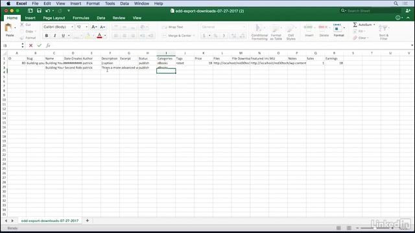Switch to the View ribbon tab
This screenshot has width=415, height=233.
point(137,17)
